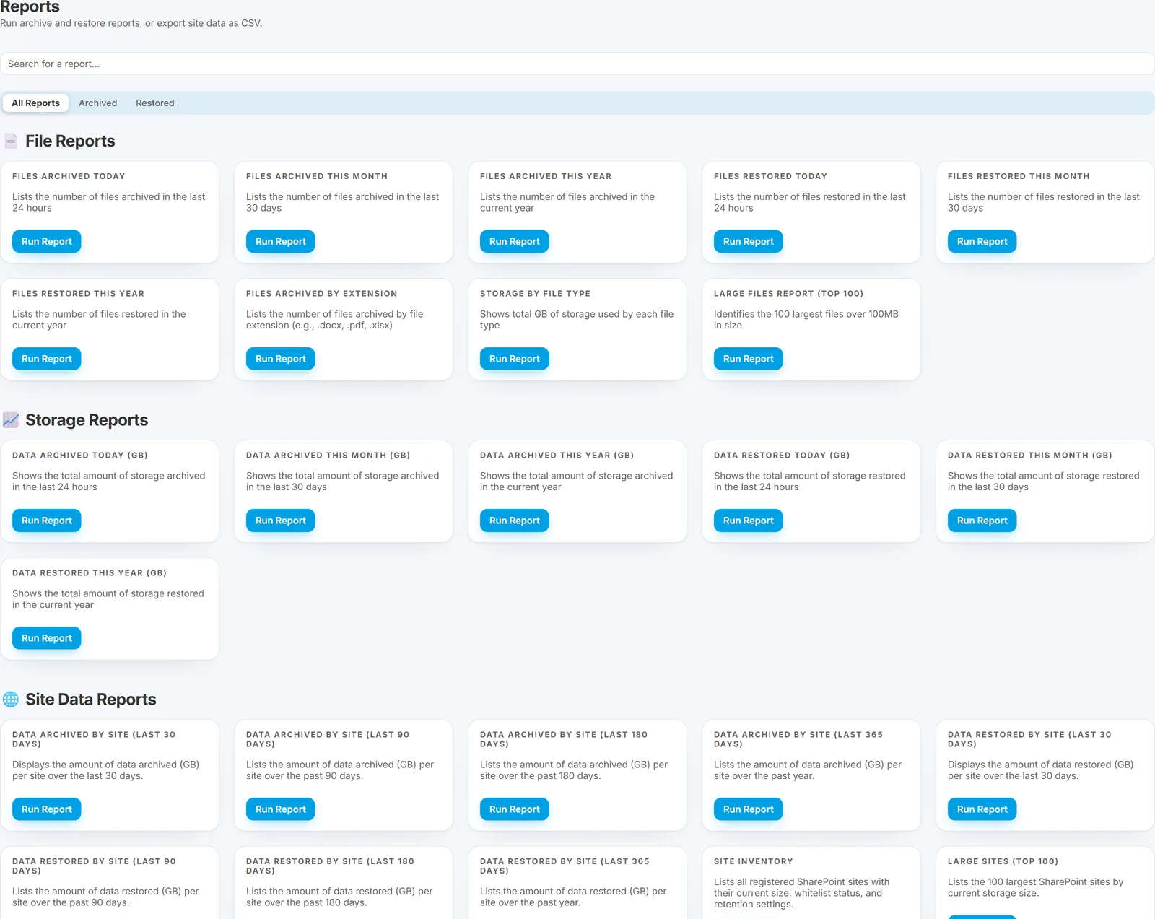Click the SITE INVENTORY card title
This screenshot has height=919, width=1155.
[x=753, y=861]
